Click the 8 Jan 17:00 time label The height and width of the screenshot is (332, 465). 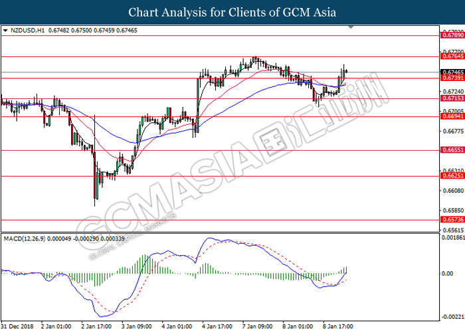click(337, 327)
